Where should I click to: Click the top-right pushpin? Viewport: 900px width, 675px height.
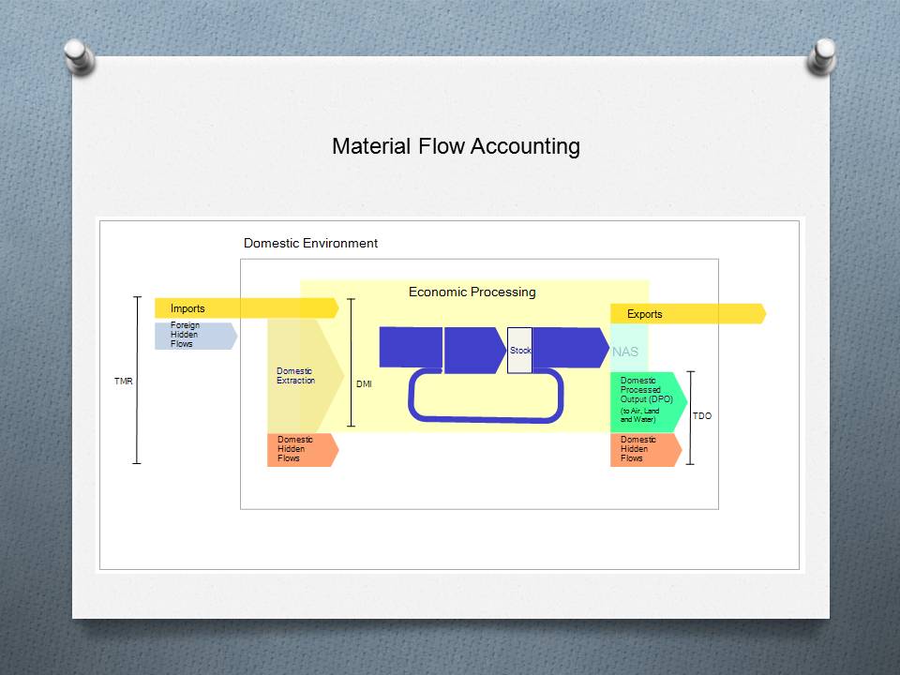821,57
